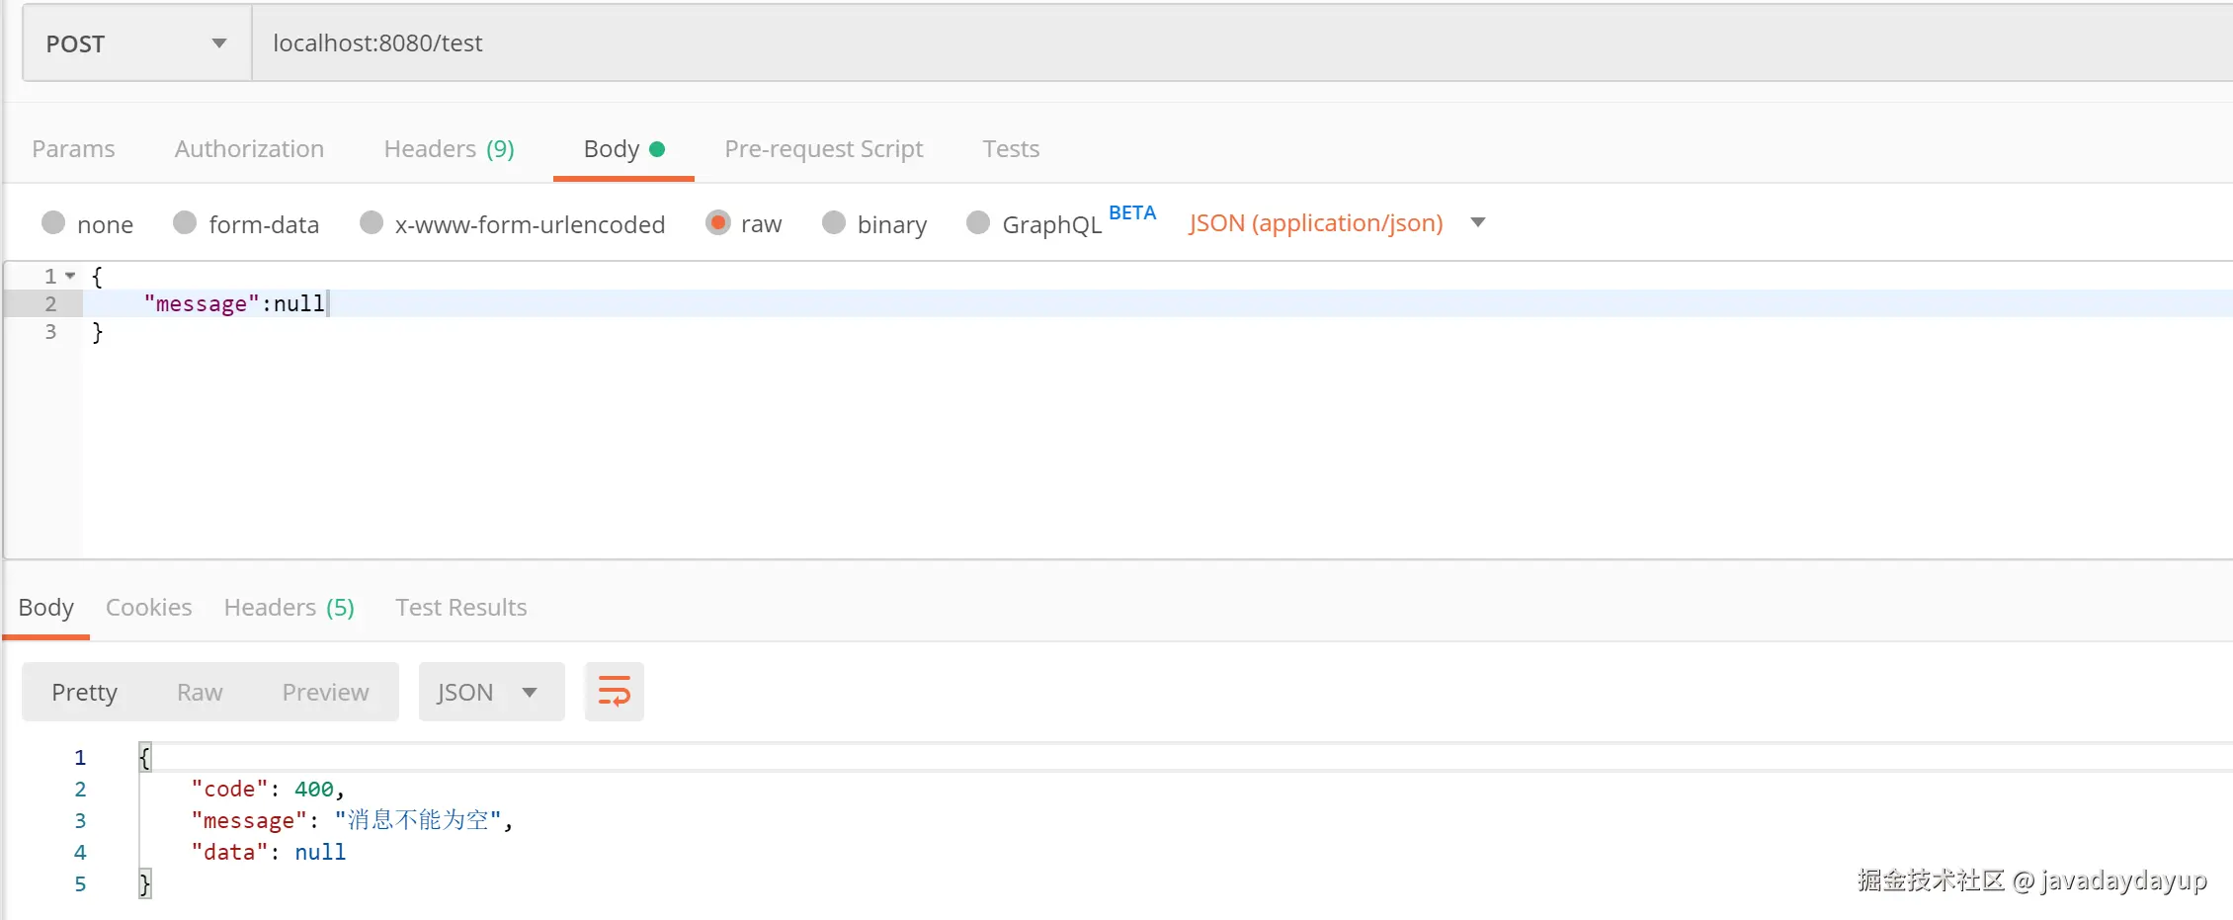Select the none body type radio
The image size is (2233, 920).
53,223
